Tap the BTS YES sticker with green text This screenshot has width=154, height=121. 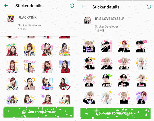[x=106, y=80]
